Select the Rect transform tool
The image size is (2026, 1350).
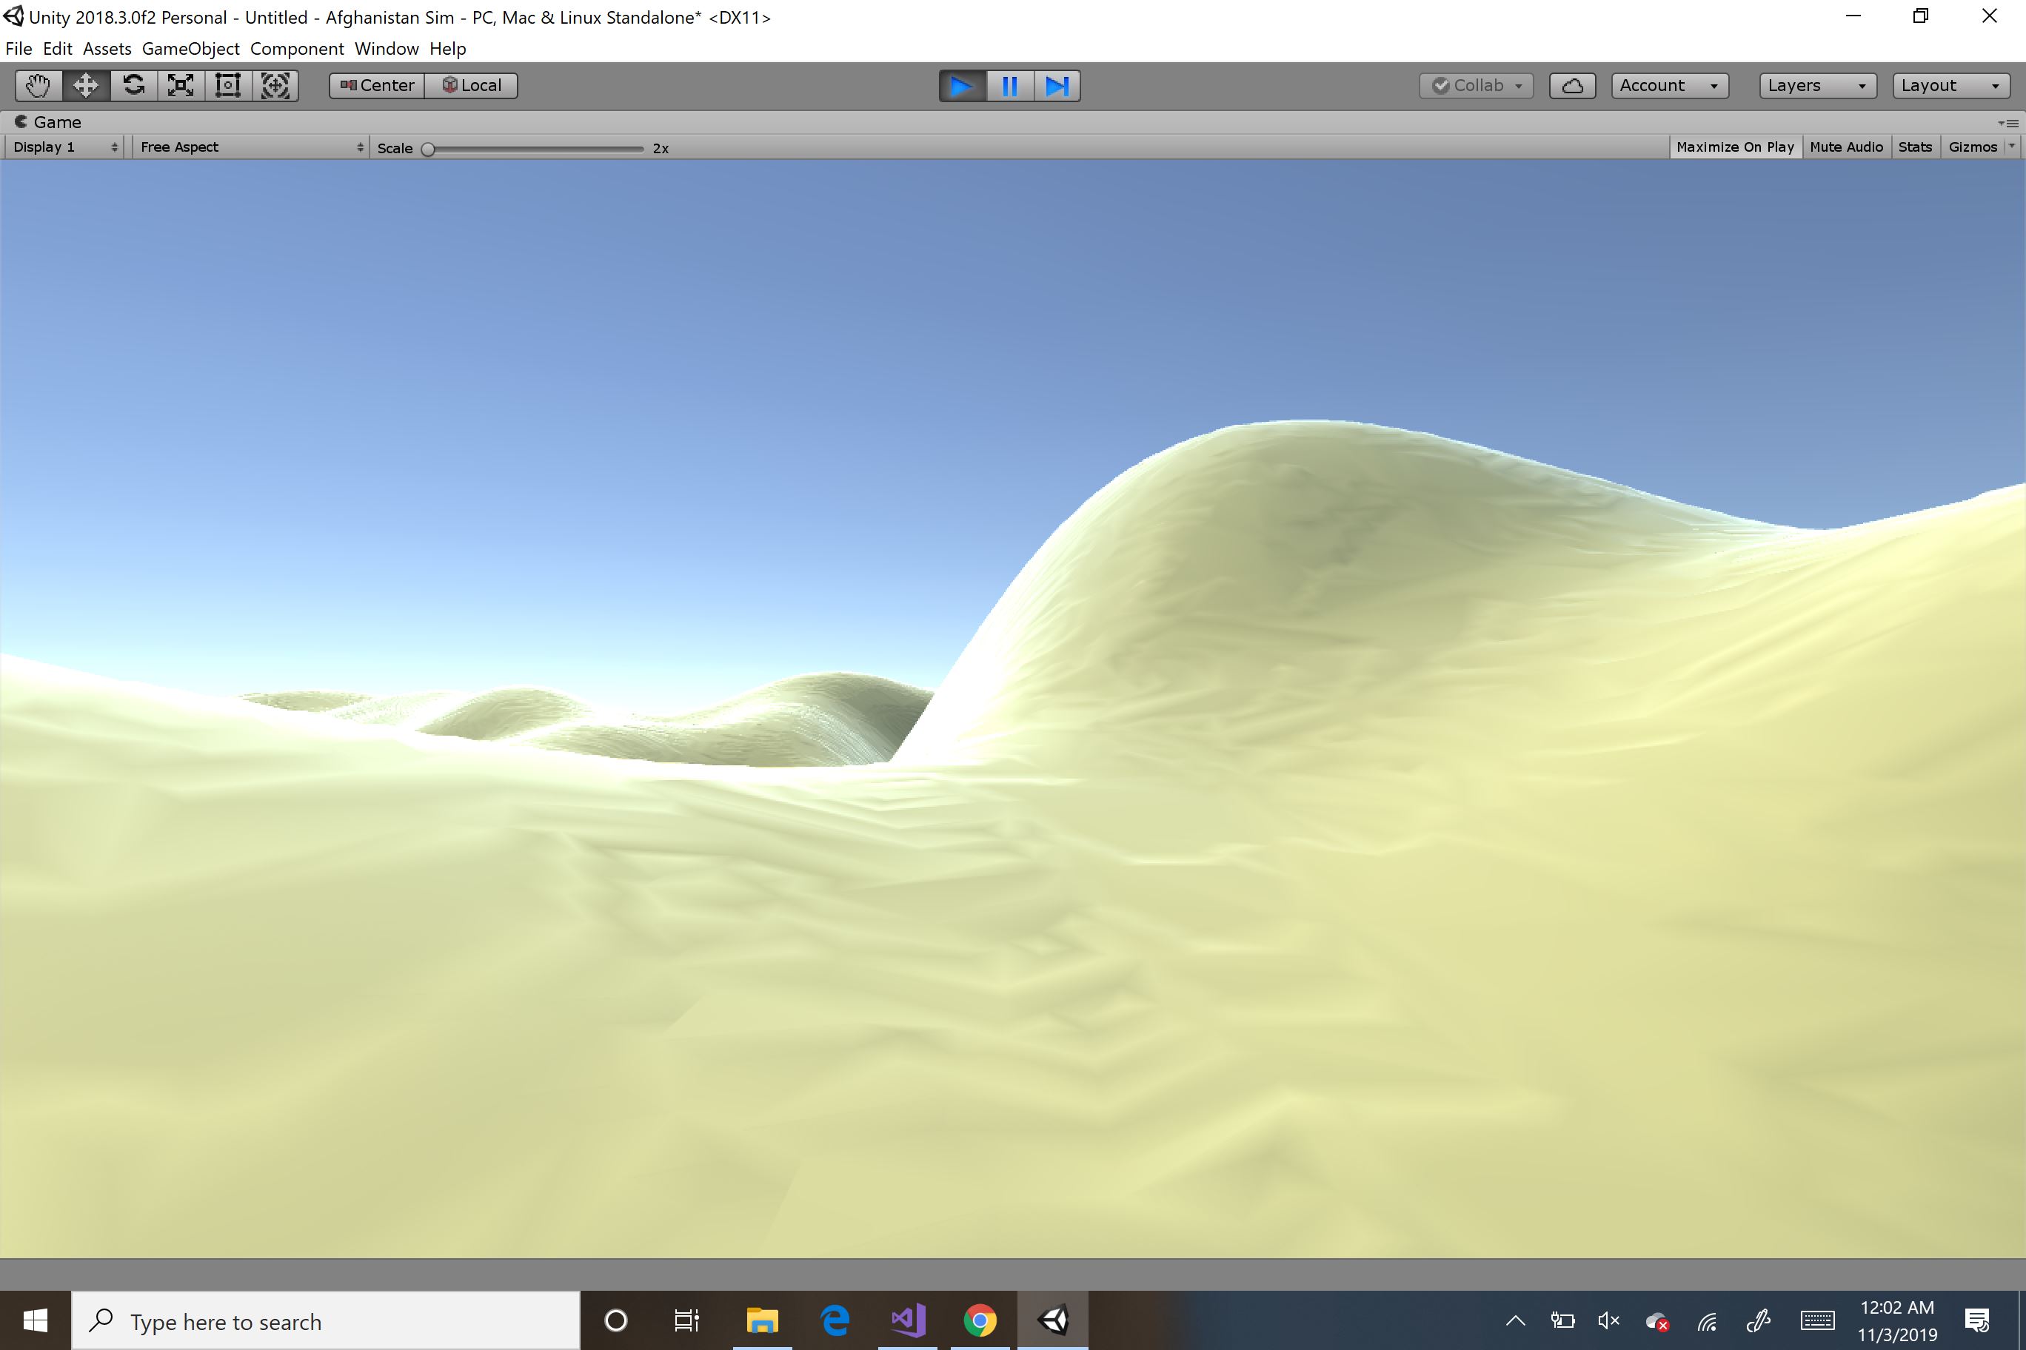pos(227,85)
